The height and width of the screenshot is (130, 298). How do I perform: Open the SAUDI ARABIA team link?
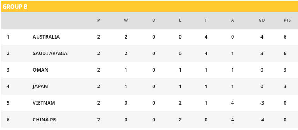click(50, 53)
